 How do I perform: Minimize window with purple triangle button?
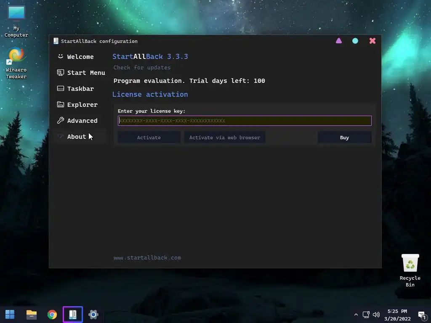point(339,41)
